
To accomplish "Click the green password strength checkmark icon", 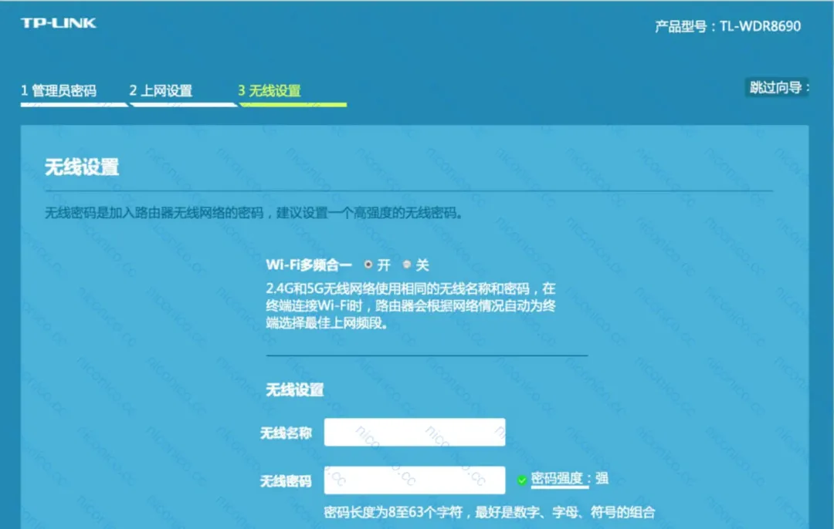I will (x=522, y=480).
